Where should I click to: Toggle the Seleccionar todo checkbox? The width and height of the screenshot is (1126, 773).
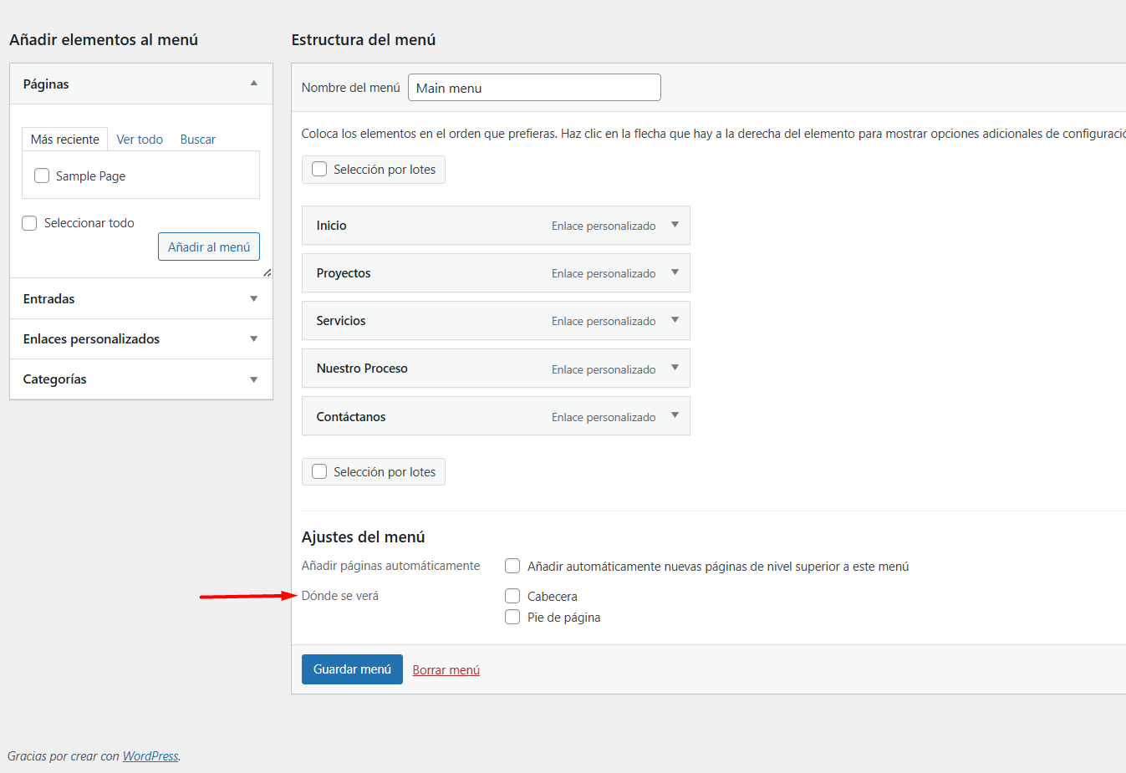29,223
